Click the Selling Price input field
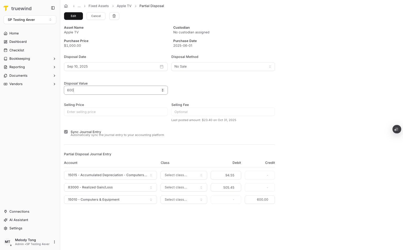Image resolution: width=403 pixels, height=250 pixels. (116, 112)
